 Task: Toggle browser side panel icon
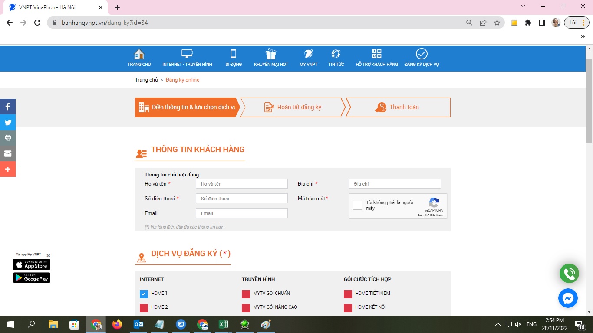coord(542,23)
